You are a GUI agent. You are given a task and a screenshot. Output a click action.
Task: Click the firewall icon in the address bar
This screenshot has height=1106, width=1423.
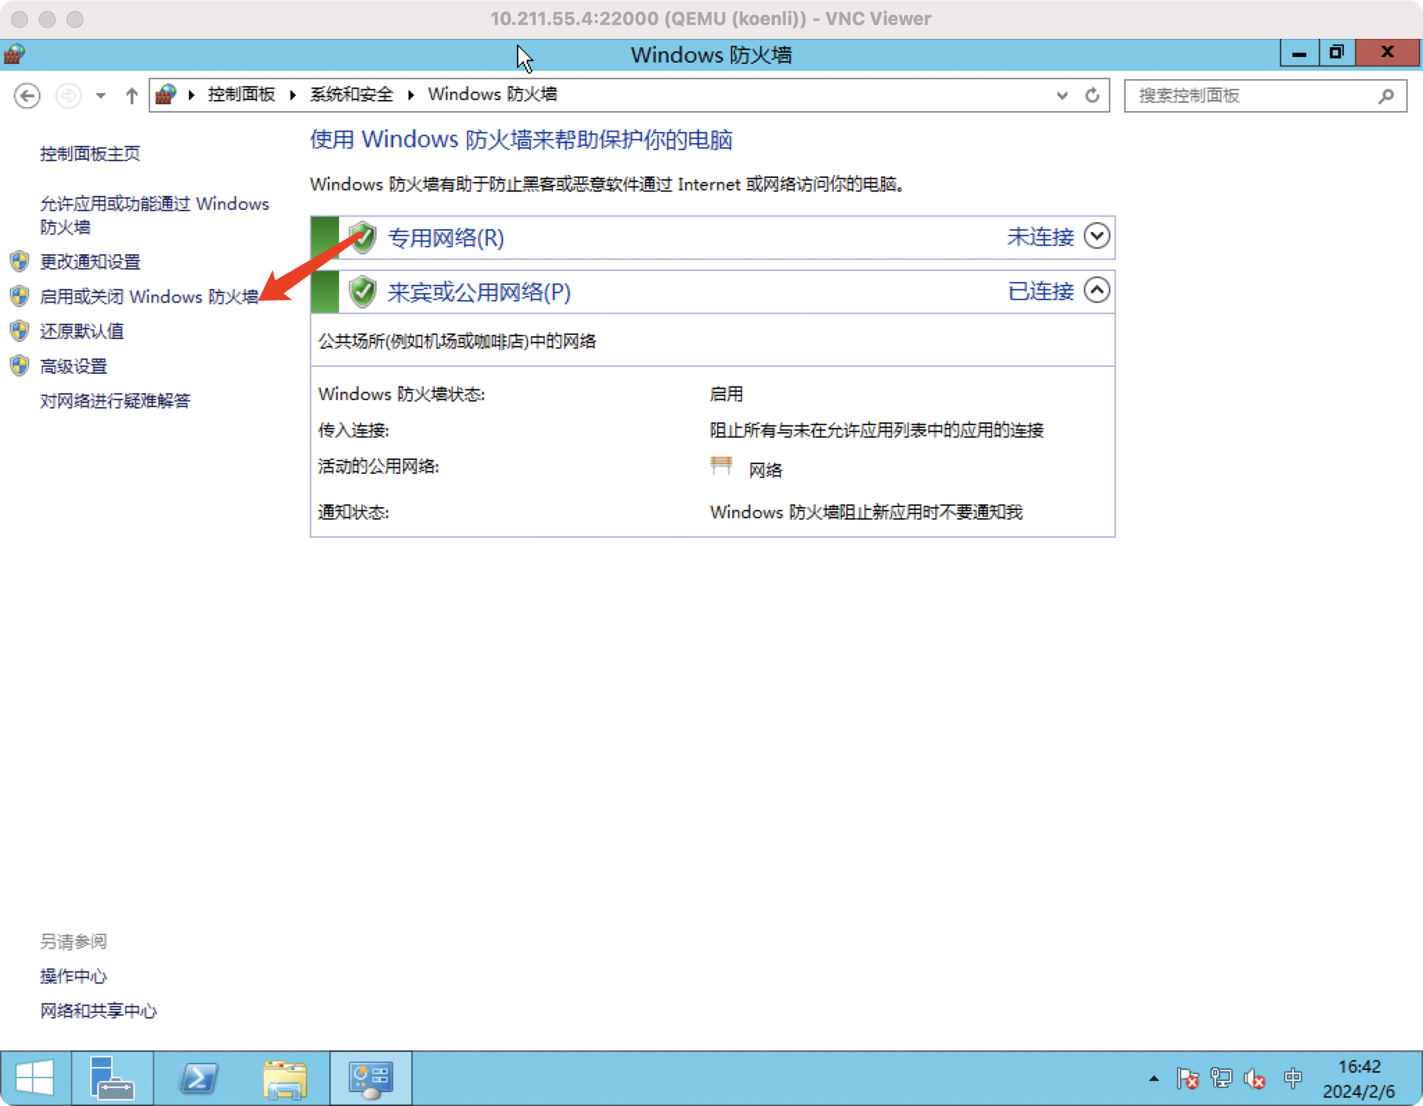(165, 94)
